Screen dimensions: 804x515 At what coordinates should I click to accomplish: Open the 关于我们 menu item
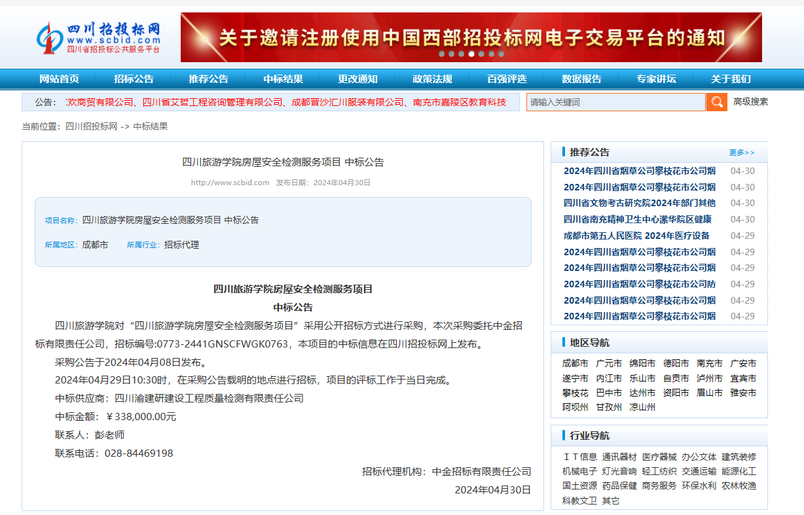tap(731, 79)
